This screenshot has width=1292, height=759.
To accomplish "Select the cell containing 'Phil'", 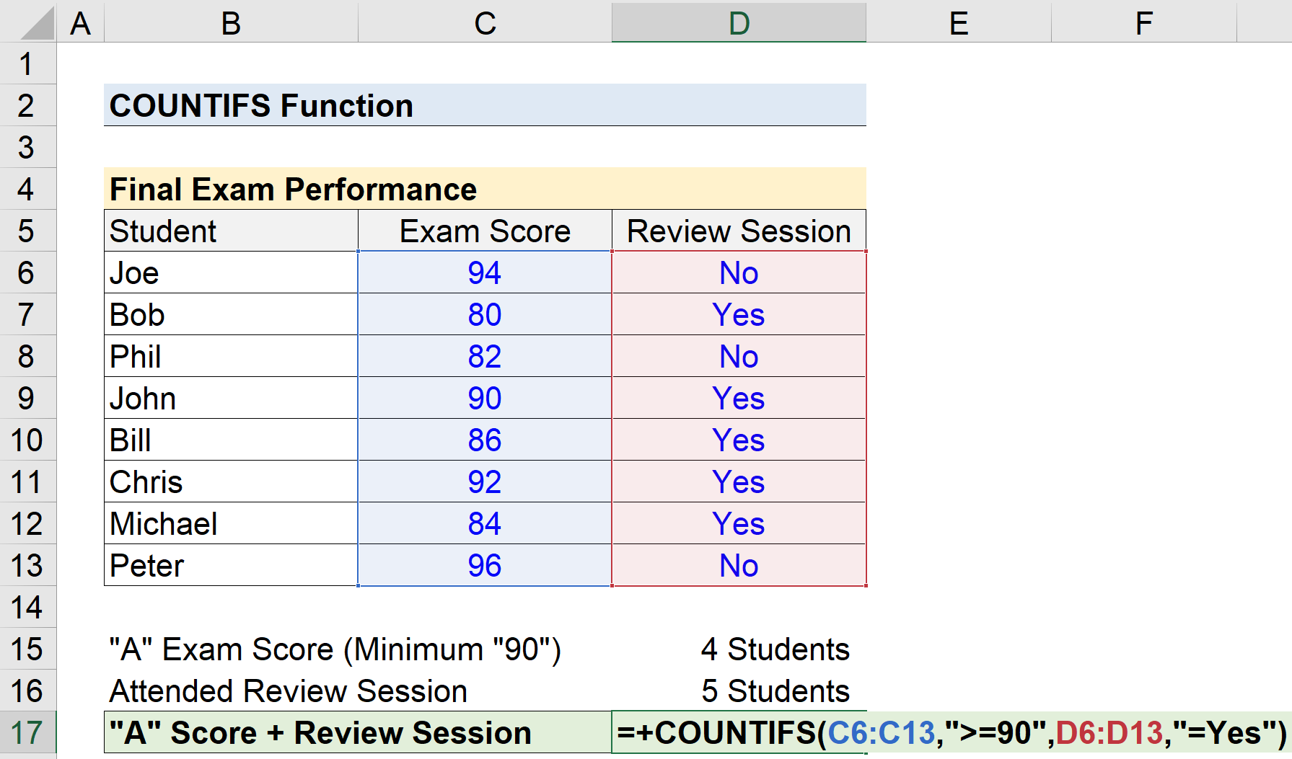I will click(231, 356).
